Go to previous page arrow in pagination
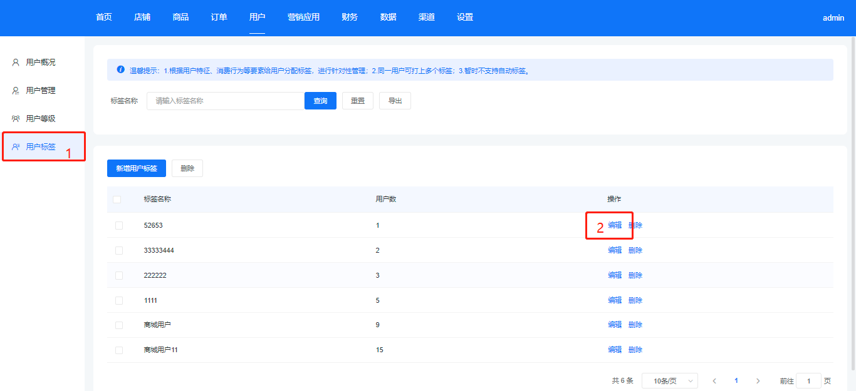856x391 pixels. click(714, 381)
